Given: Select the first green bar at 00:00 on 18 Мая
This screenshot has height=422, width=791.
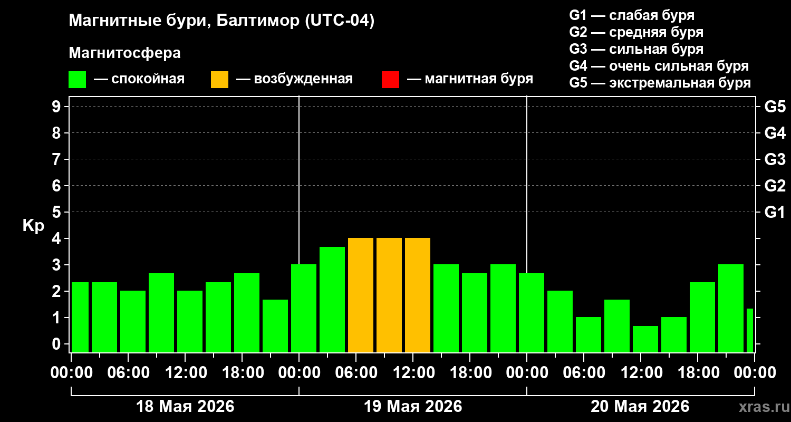Looking at the screenshot, I should tap(80, 317).
